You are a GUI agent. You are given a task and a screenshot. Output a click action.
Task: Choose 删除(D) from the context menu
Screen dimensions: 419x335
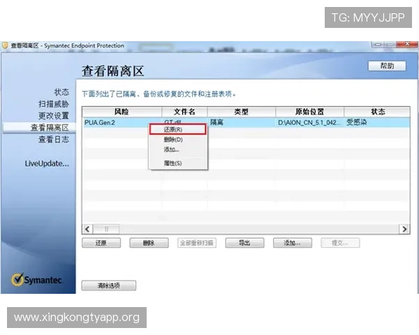click(x=173, y=140)
